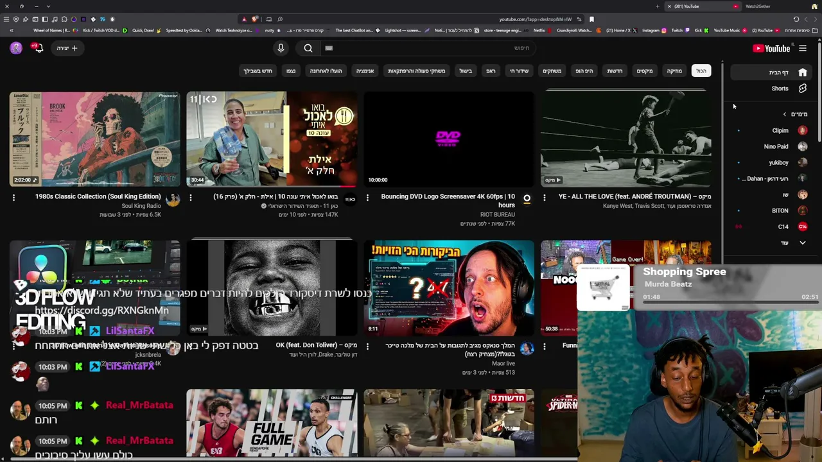
Task: Open the Shorts link in the sidebar
Action: pos(771,89)
